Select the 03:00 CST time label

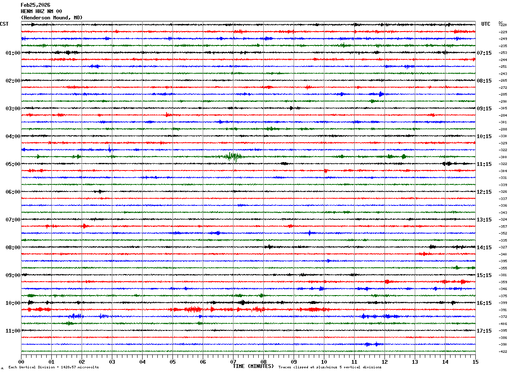13,109
